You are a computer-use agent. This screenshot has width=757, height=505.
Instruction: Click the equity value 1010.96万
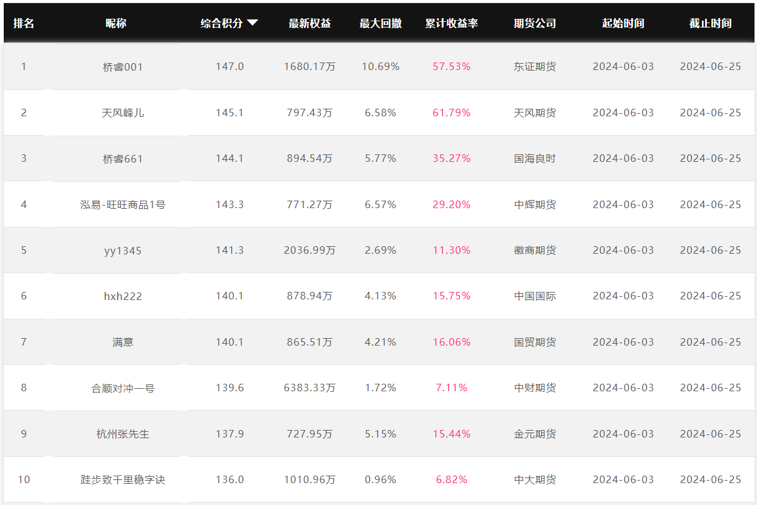coord(310,479)
